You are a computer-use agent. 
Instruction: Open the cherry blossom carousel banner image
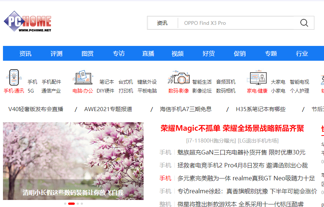(73, 156)
